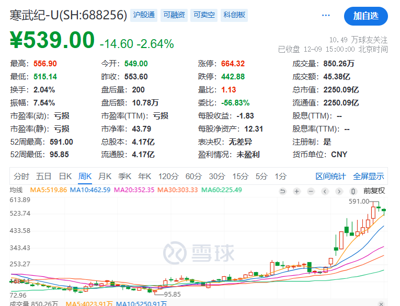
Task: Click the 10.49 万球友关注 text
Action: [x=358, y=40]
